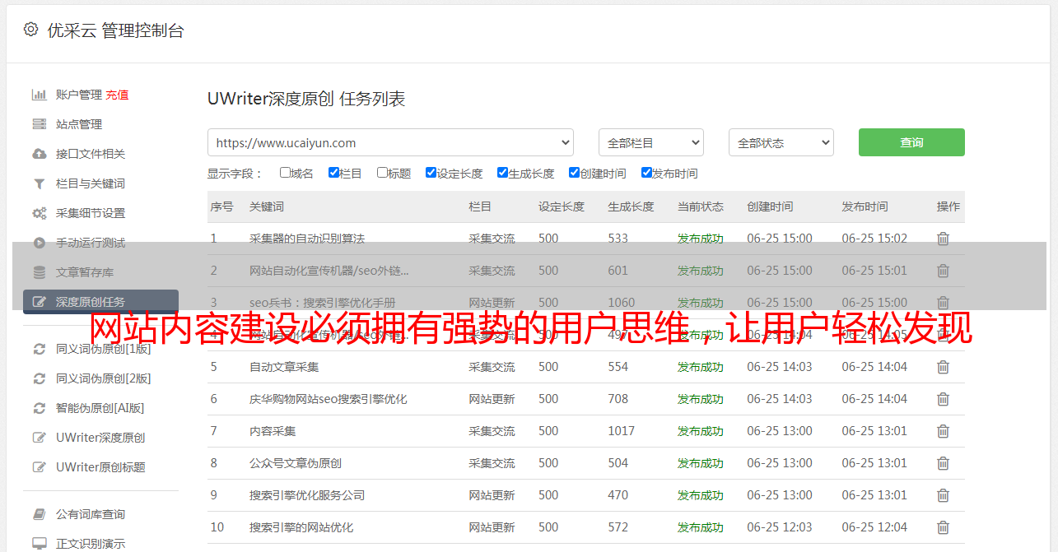This screenshot has width=1058, height=552.
Task: Uncheck the 栏目 display field checkbox
Action: 333,173
